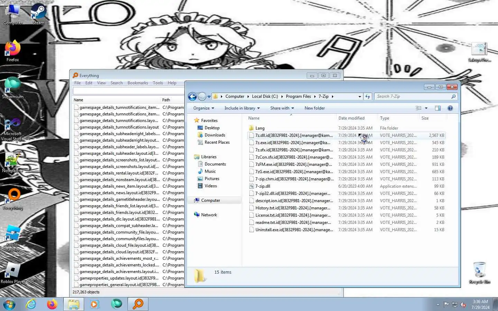This screenshot has width=498, height=311.
Task: Open the Roblox Studio desktop shortcut
Action: click(x=13, y=238)
